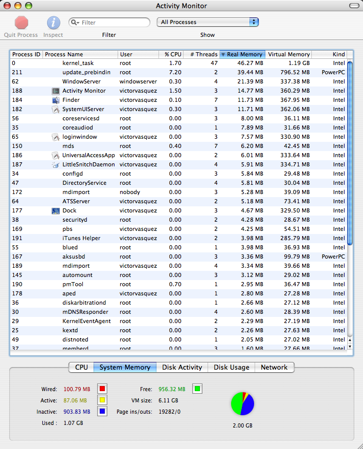The image size is (363, 449).
Task: Select the update_prebindin process row
Action: point(178,73)
